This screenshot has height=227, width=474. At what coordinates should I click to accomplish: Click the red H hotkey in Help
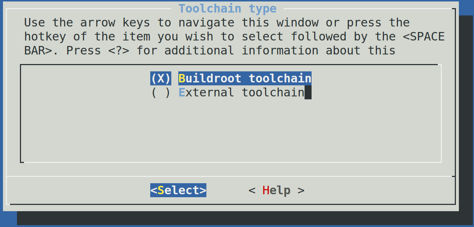[x=266, y=190]
